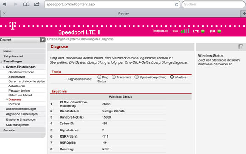
Task: Click the green LTE status light
Action: click(203, 31)
